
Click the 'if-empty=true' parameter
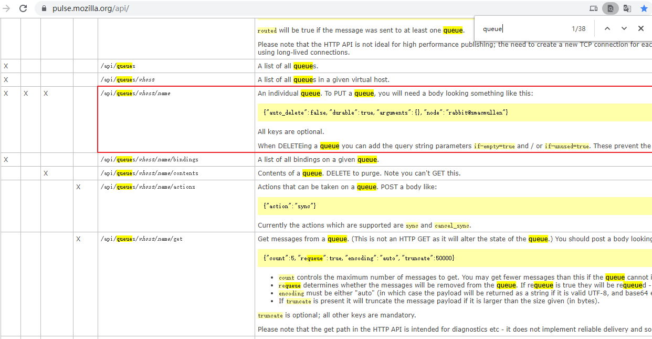click(x=495, y=146)
